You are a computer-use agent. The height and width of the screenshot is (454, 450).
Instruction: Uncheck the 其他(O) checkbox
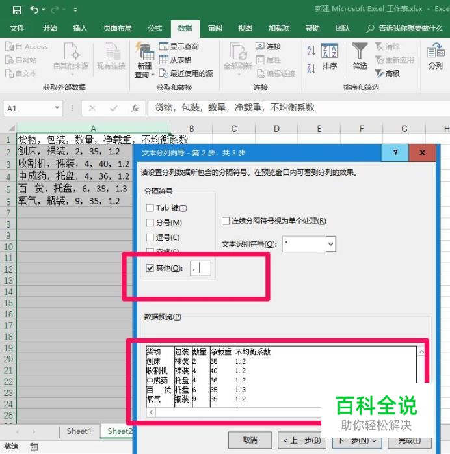tap(150, 268)
